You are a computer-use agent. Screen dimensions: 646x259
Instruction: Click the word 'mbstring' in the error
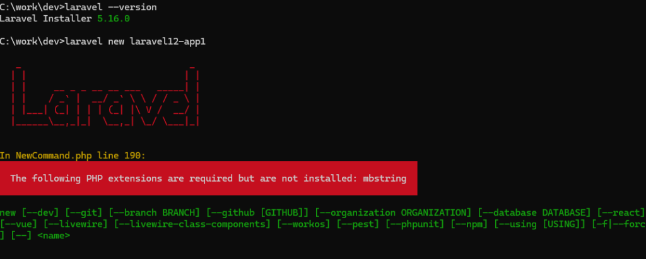coord(384,179)
